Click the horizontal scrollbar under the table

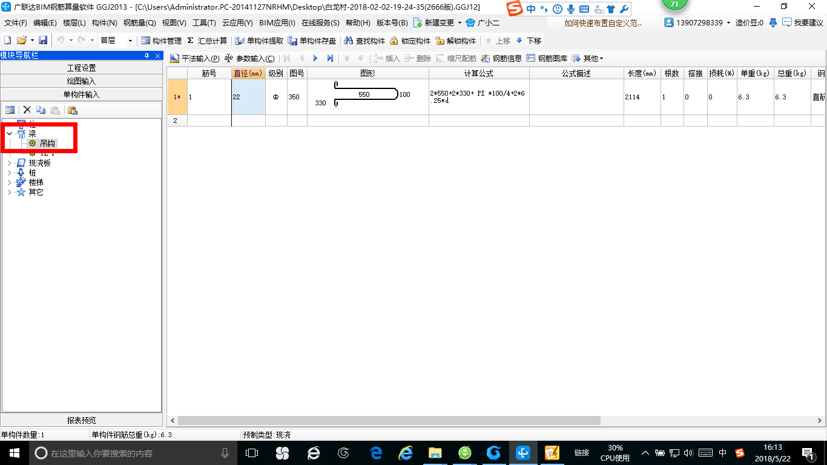389,420
